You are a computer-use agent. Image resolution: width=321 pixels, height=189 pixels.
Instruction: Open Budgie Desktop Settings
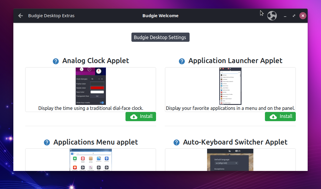160,37
